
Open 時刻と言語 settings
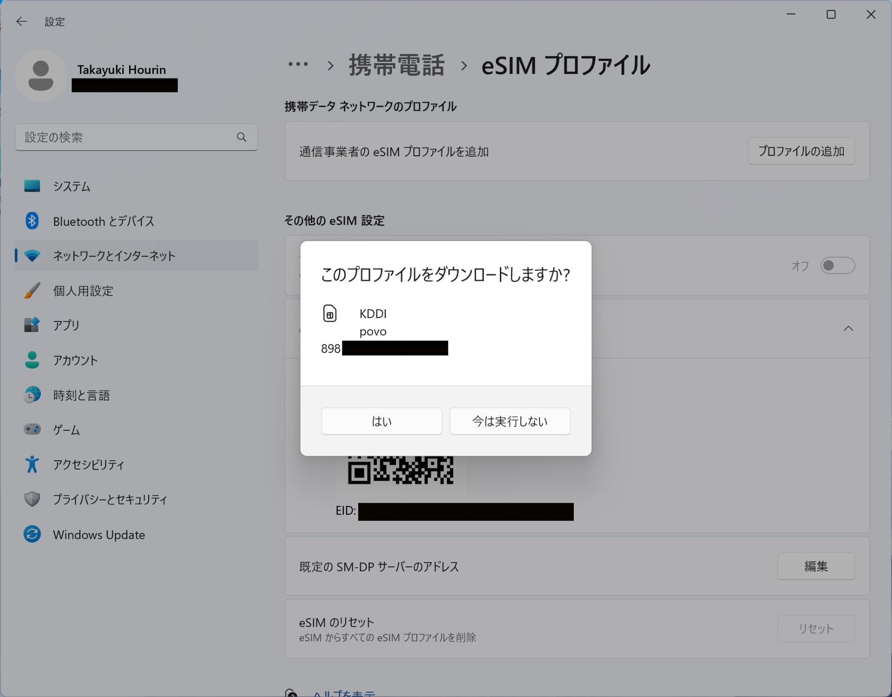pyautogui.click(x=82, y=395)
